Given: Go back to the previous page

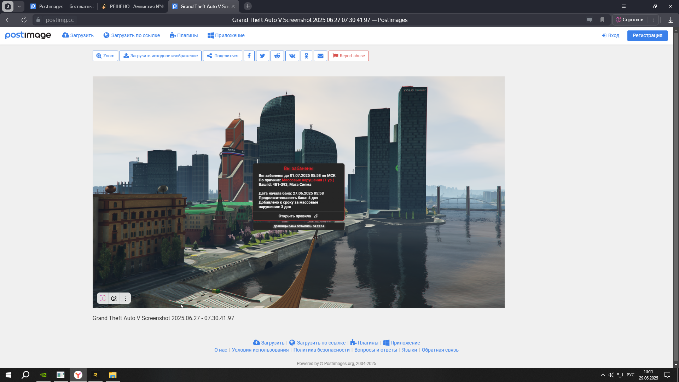Looking at the screenshot, I should (x=8, y=20).
